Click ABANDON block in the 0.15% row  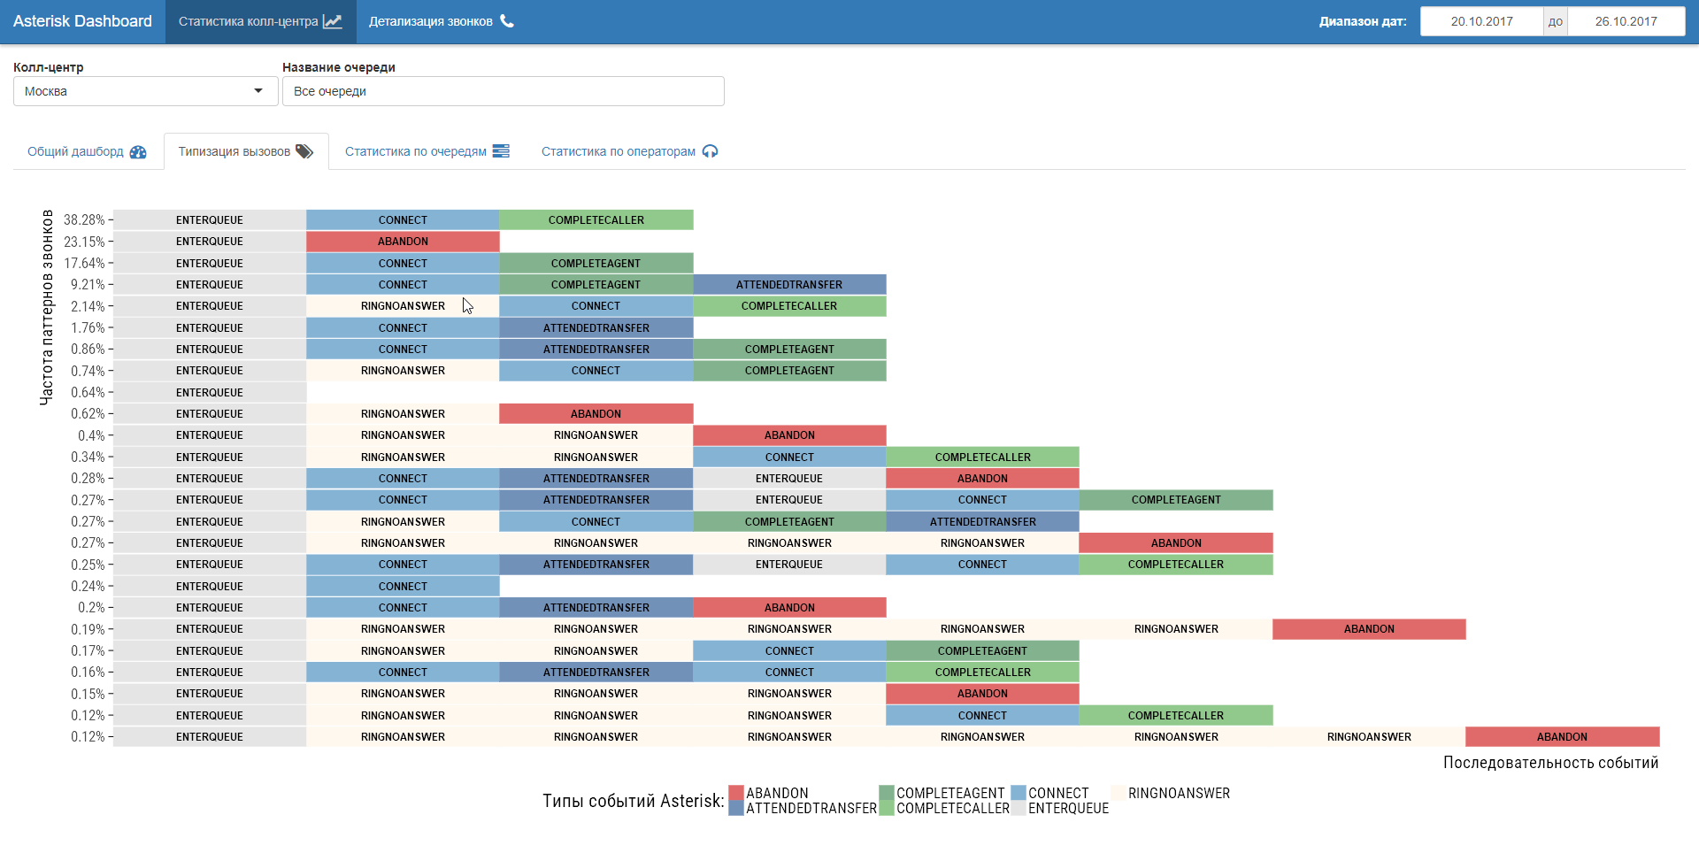click(x=983, y=694)
